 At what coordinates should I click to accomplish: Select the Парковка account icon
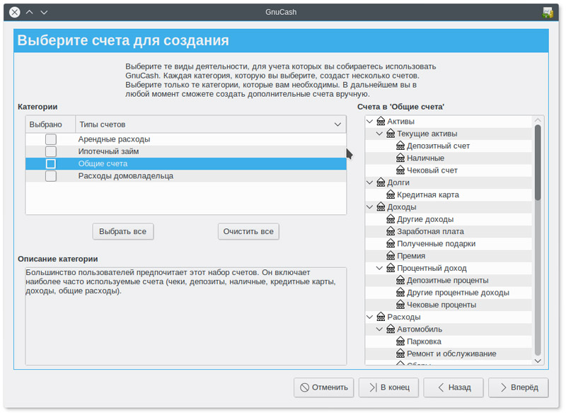click(400, 341)
